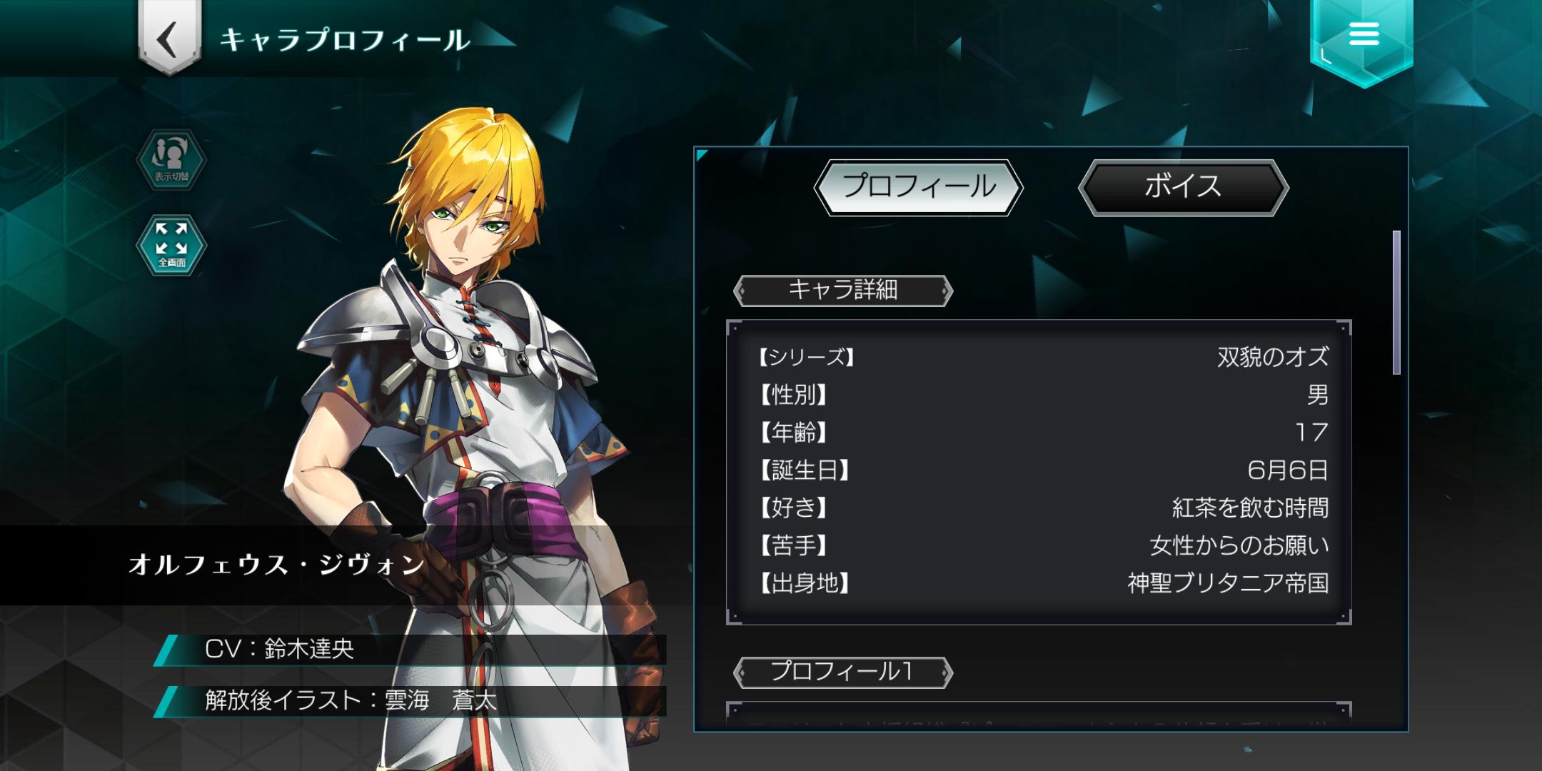The image size is (1542, 771).
Task: Click the 苦手 row 女性からのお願い
Action: tap(1042, 545)
